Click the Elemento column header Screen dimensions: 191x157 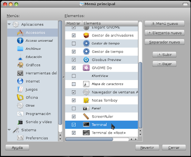click(x=110, y=23)
